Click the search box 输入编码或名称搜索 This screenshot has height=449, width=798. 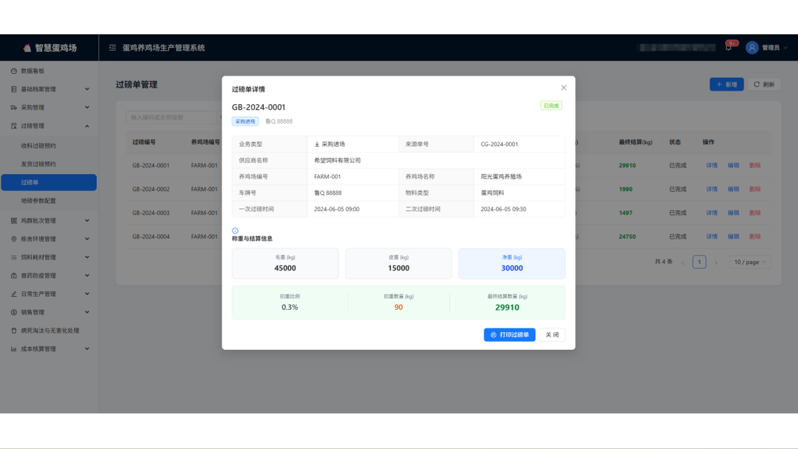click(x=173, y=117)
